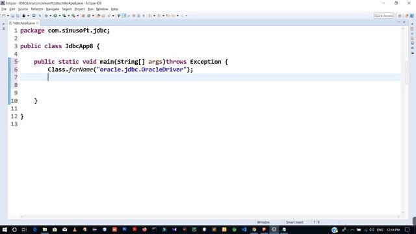
Task: Expand the Search dropdown arrow
Action: (113, 16)
